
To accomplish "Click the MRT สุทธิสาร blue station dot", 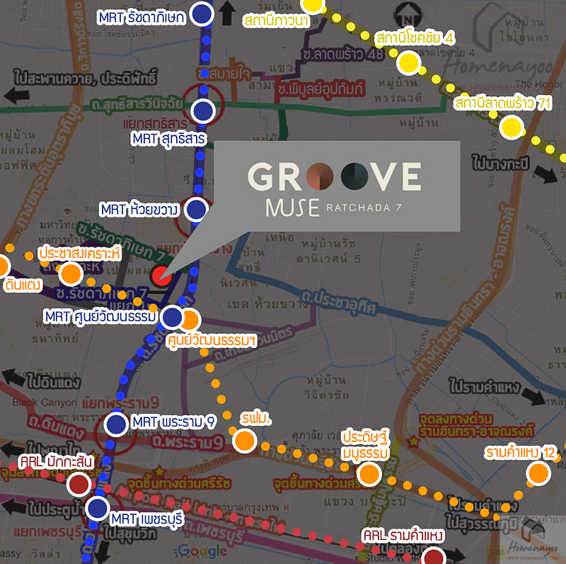I will tap(203, 111).
